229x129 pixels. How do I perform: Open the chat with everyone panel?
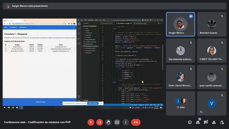click(x=206, y=122)
